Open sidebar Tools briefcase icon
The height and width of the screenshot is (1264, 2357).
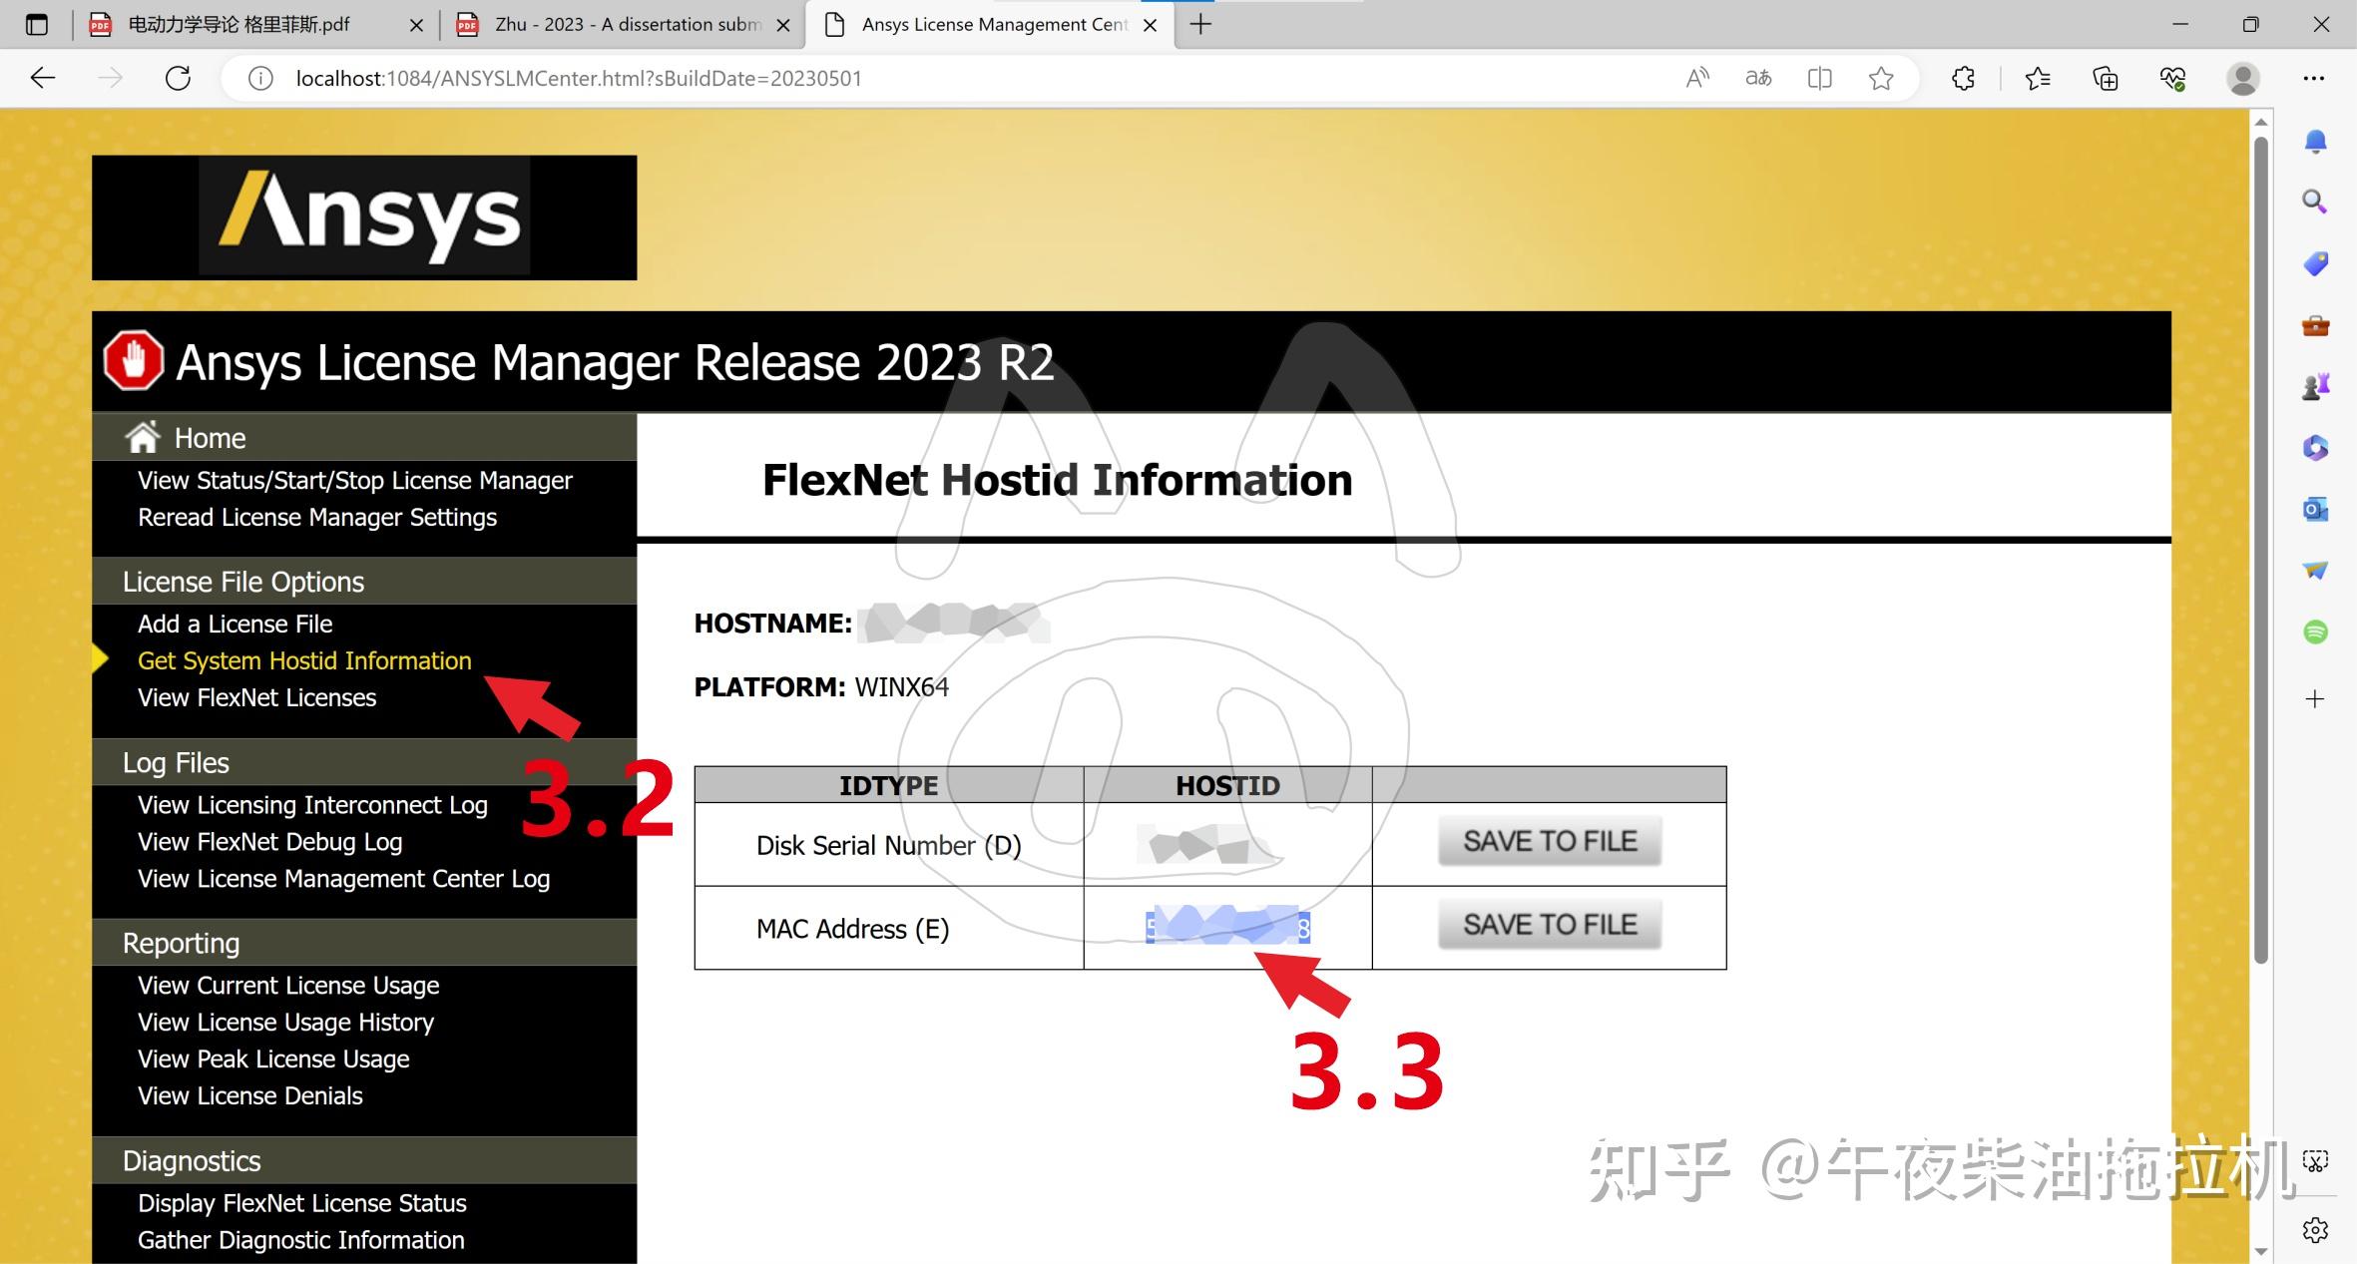[x=2315, y=325]
